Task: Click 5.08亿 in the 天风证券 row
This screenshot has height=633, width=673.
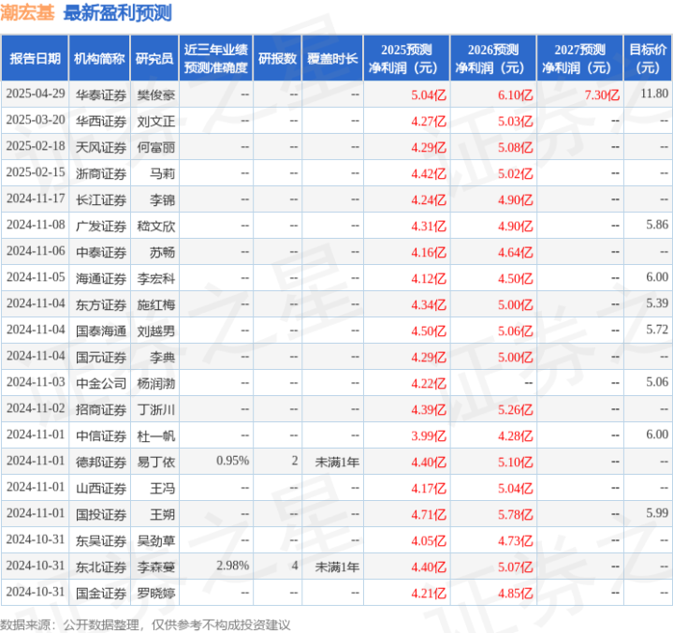Action: pos(515,147)
